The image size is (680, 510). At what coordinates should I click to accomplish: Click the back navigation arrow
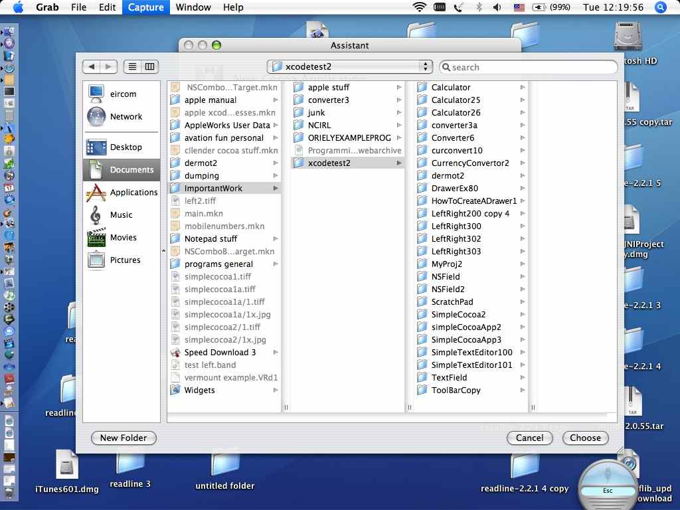[x=91, y=66]
